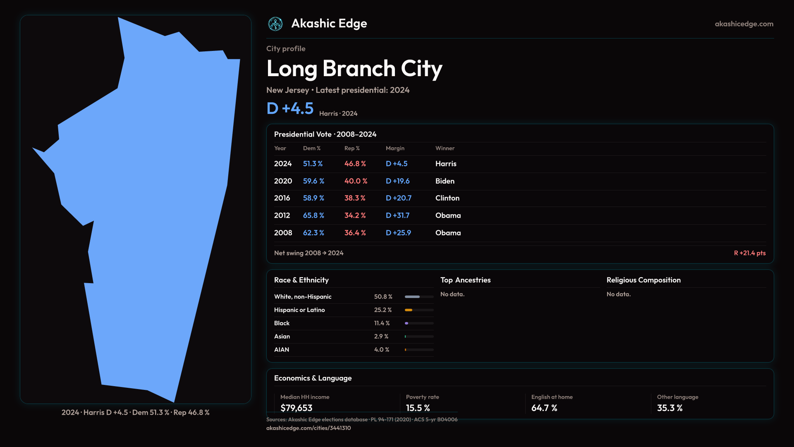Click the Akashic Edge logo icon
The image size is (794, 447).
[x=275, y=24]
